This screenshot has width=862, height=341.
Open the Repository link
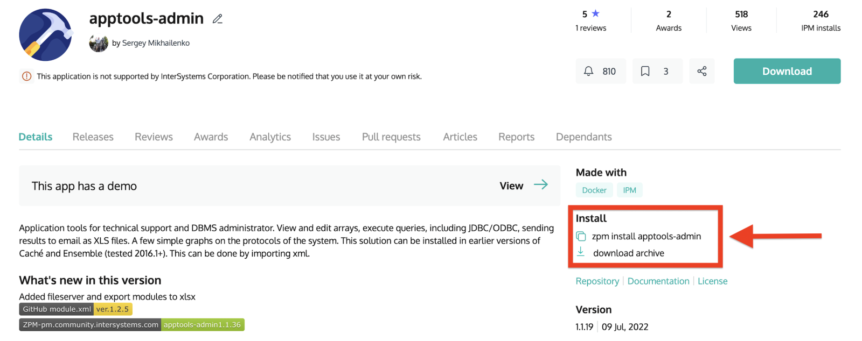[x=597, y=281]
